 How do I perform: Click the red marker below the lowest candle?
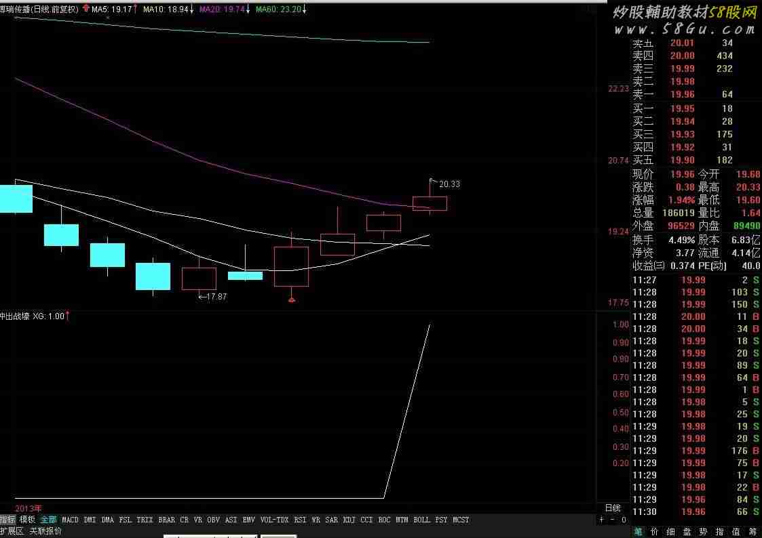[x=291, y=299]
